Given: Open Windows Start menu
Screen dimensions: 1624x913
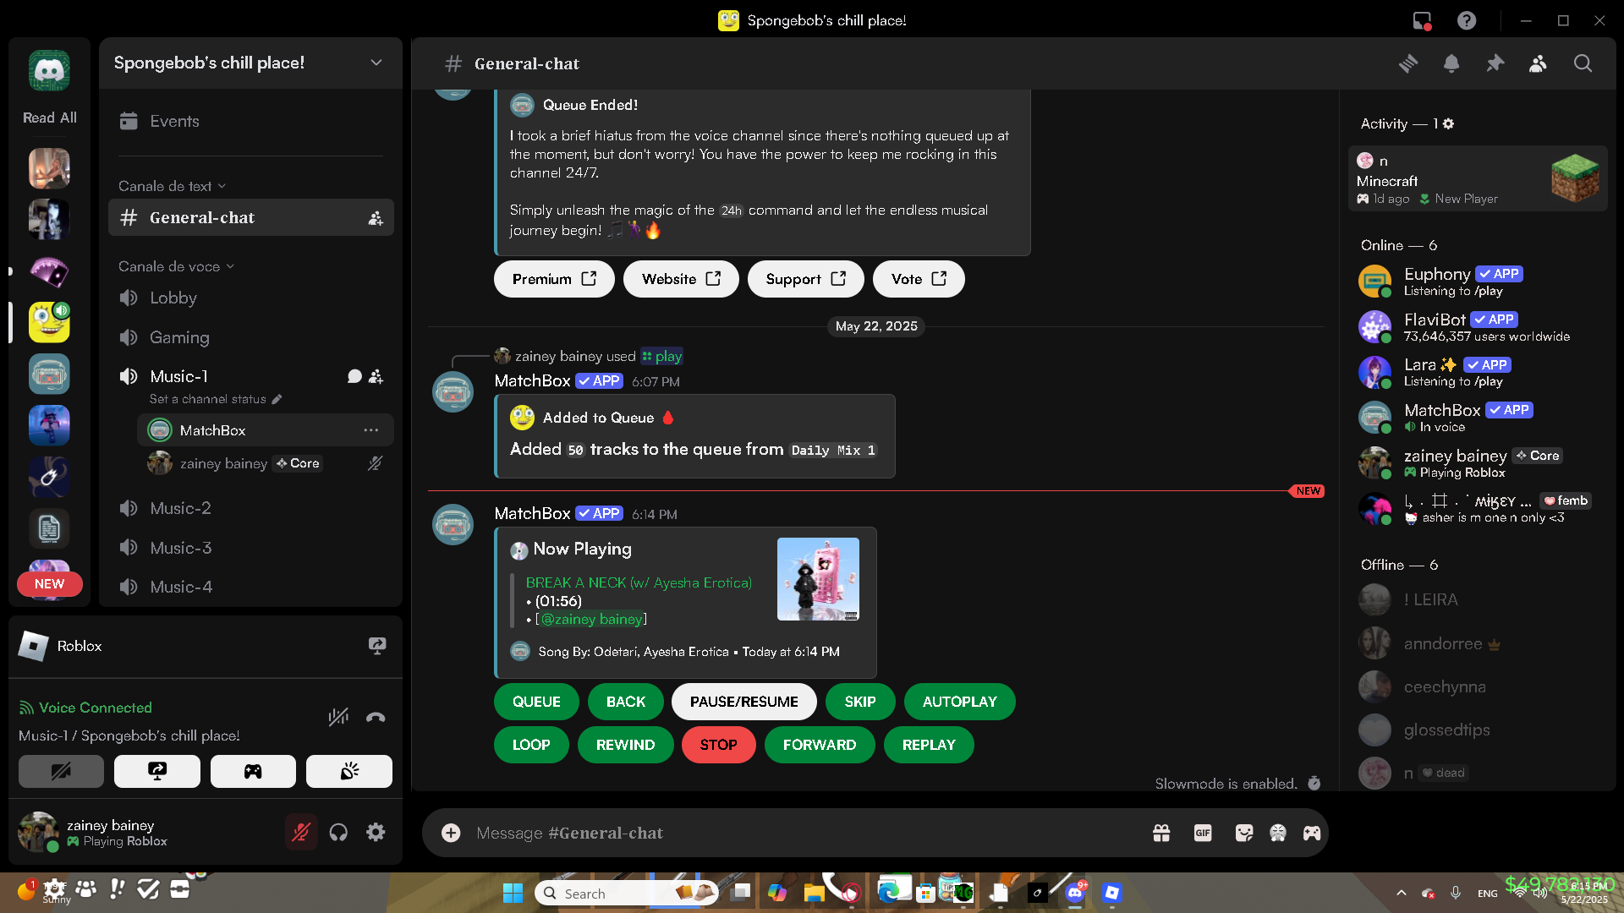Looking at the screenshot, I should (x=513, y=893).
